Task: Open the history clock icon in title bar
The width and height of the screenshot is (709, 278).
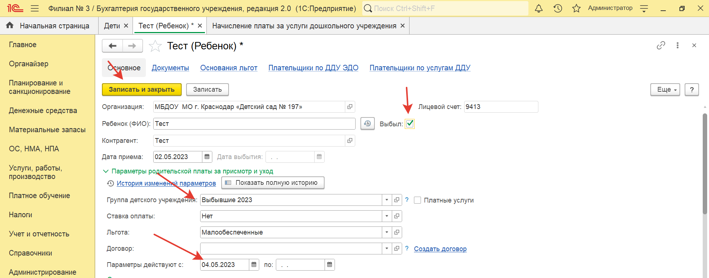Action: click(558, 8)
